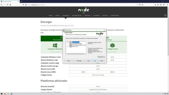Viewport: 169px width, 95px height.
Task: Open the DESCARGAS menu item
Action: [66, 16]
